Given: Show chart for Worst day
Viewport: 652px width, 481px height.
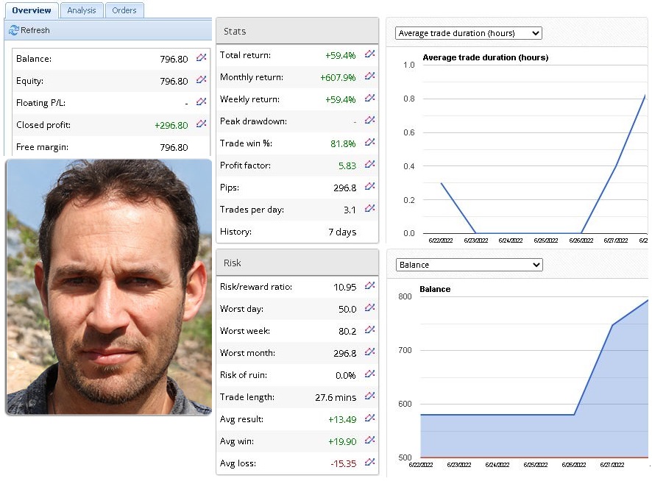Looking at the screenshot, I should tap(369, 307).
